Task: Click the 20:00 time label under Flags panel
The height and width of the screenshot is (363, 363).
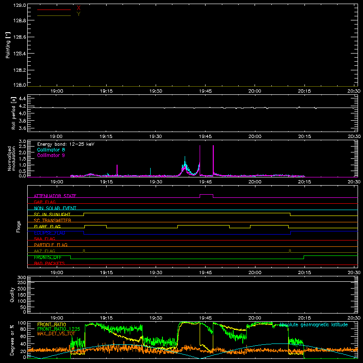Action: click(x=255, y=273)
